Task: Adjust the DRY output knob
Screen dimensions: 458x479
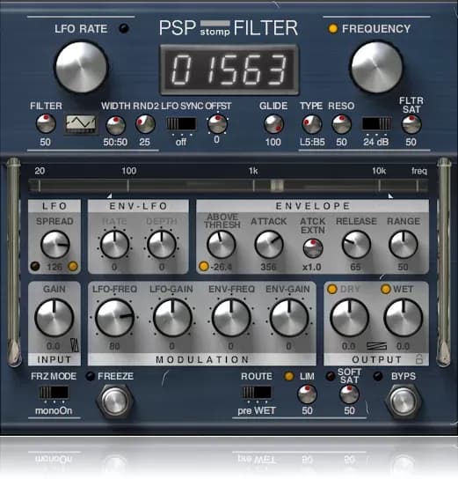Action: coord(350,318)
